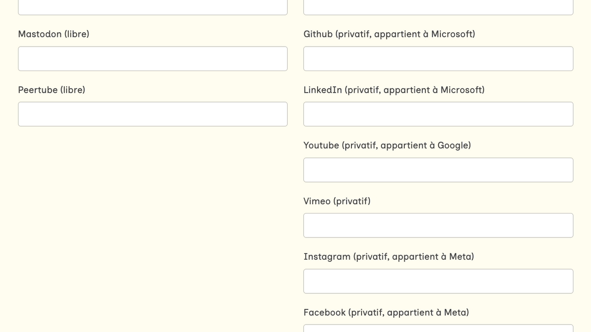The image size is (591, 332).
Task: Click the 'LinkedIn (privatif, appartient à Microsoft)' label
Action: (393, 90)
